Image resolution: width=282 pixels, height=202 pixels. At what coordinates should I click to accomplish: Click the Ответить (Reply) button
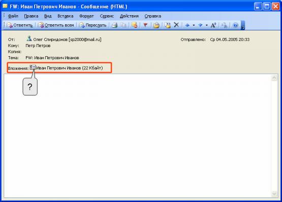pyautogui.click(x=20, y=25)
